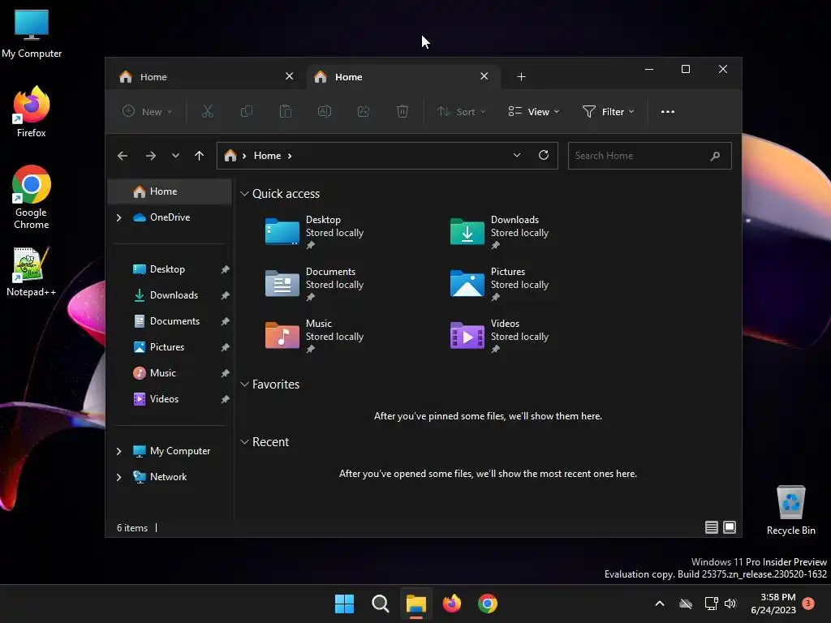Click the Rename icon in toolbar

pos(325,111)
